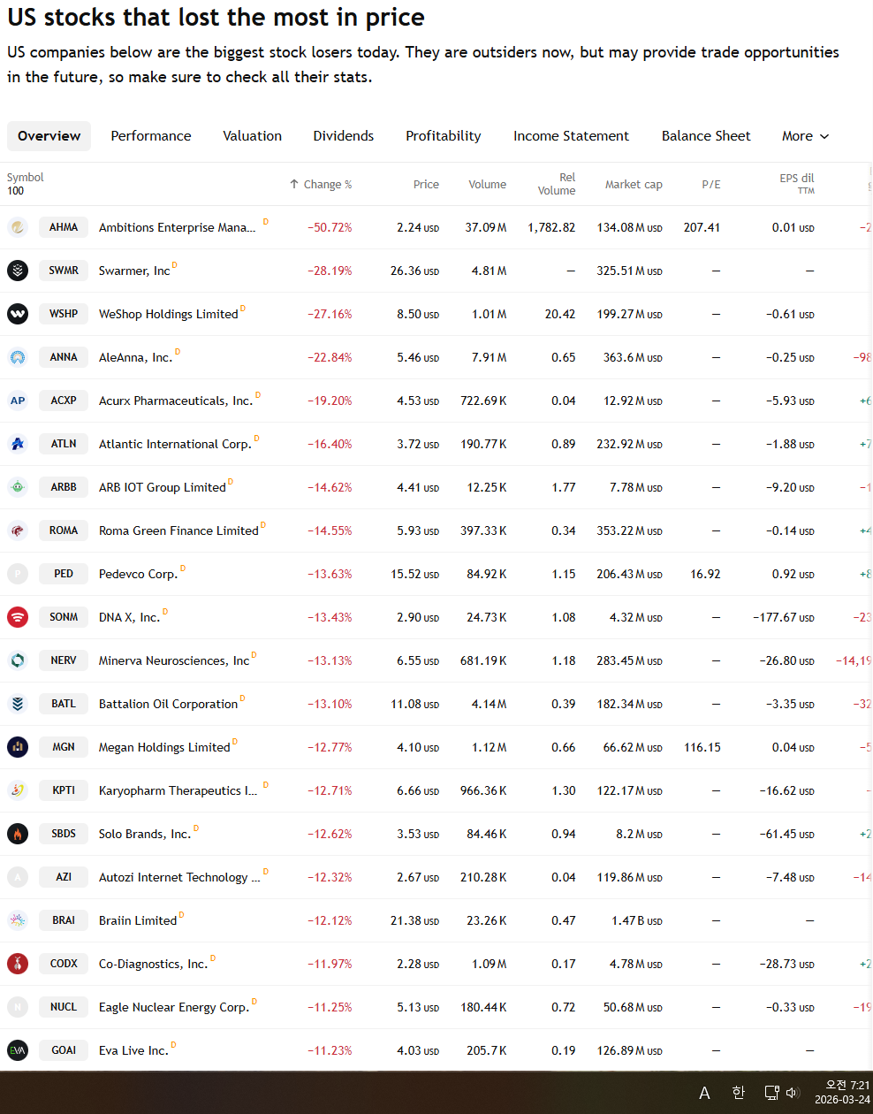Image resolution: width=873 pixels, height=1114 pixels.
Task: Sort by the EPS dil TTM header
Action: pos(797,183)
